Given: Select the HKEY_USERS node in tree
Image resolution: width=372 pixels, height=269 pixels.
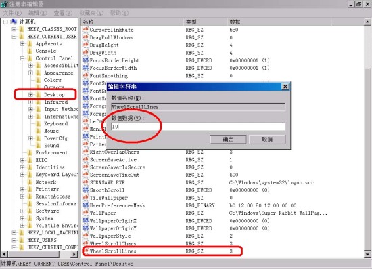Looking at the screenshot, I should [x=42, y=240].
